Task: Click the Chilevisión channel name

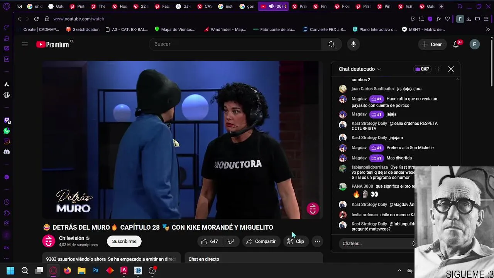Action: click(71, 238)
